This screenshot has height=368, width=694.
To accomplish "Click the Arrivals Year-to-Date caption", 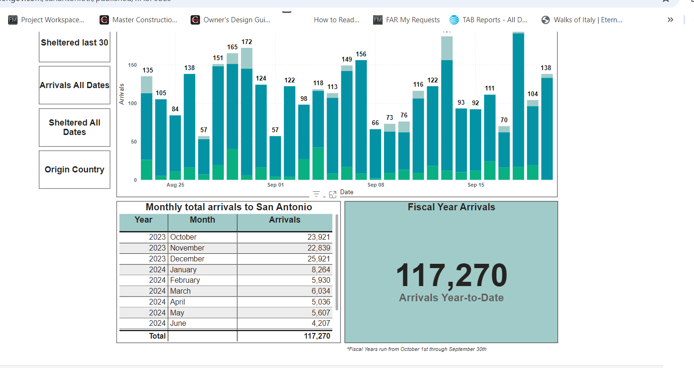I will pos(451,298).
